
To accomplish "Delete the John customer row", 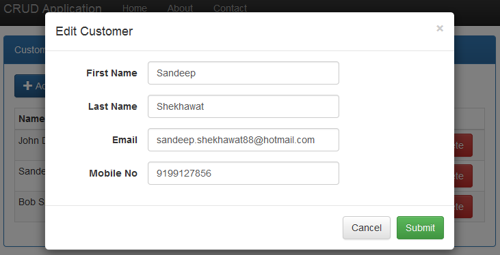I will [463, 145].
